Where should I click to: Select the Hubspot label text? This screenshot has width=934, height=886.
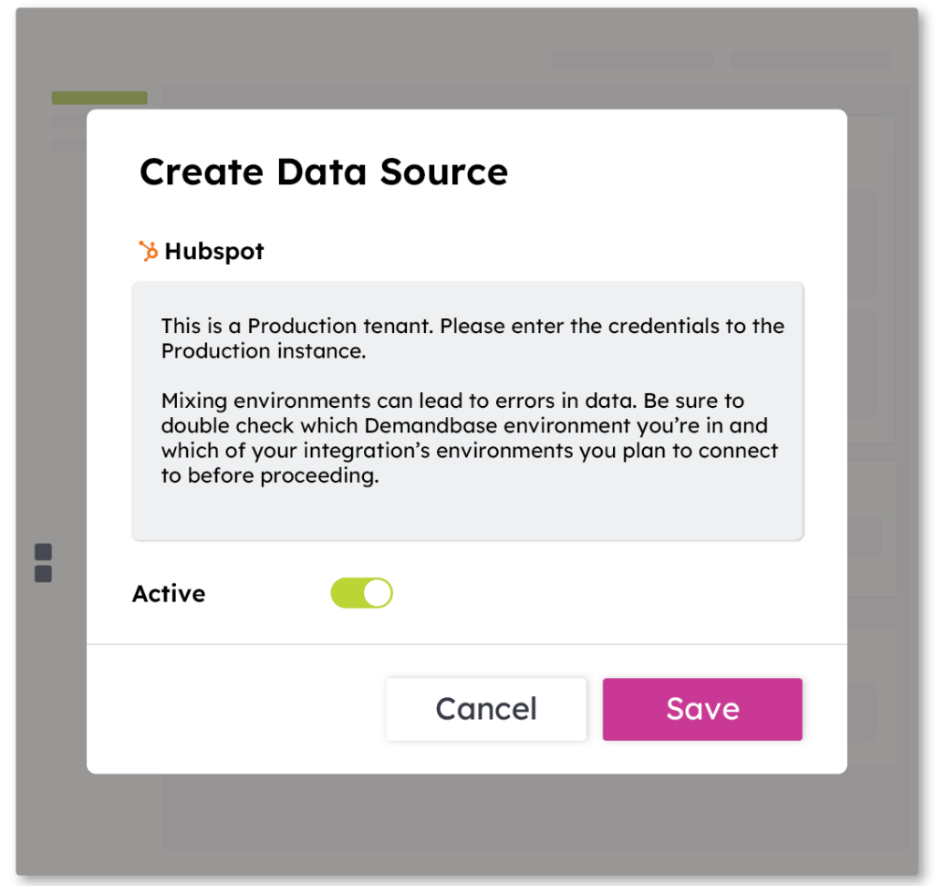click(x=214, y=252)
